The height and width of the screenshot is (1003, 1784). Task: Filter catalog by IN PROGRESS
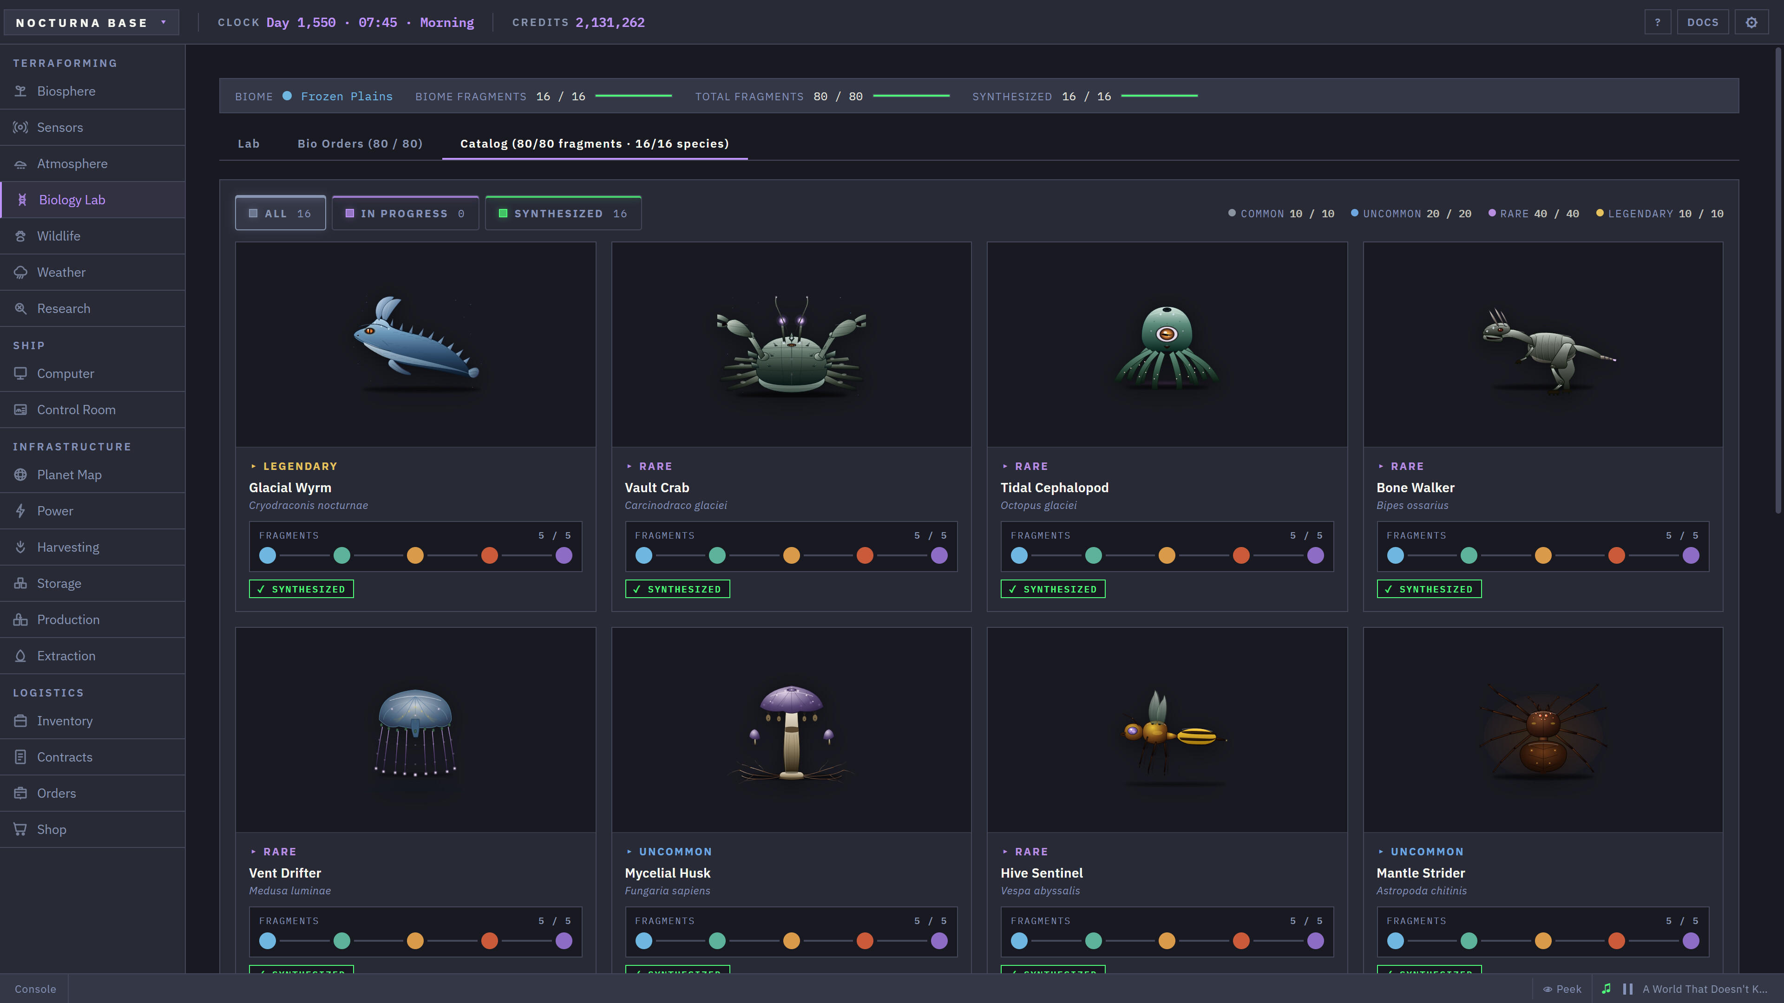tap(405, 213)
